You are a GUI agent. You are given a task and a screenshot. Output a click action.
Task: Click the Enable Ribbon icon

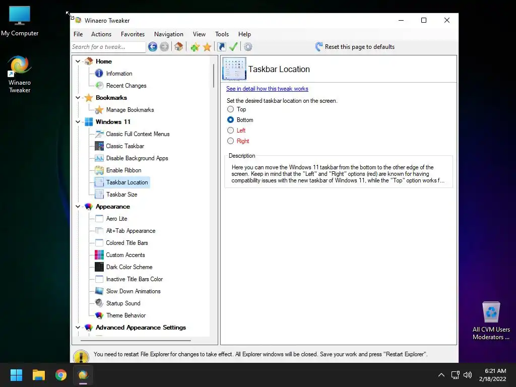point(99,170)
